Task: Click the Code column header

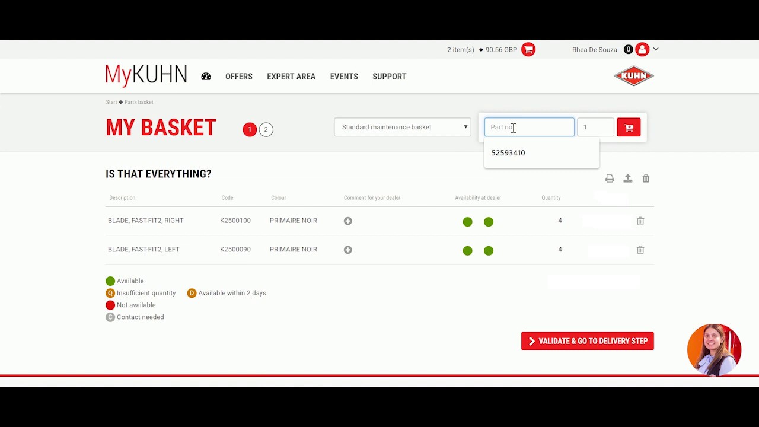Action: click(227, 198)
